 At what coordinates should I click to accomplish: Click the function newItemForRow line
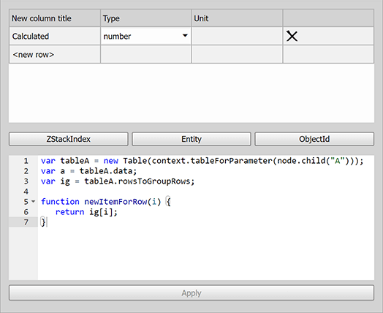[x=106, y=202]
